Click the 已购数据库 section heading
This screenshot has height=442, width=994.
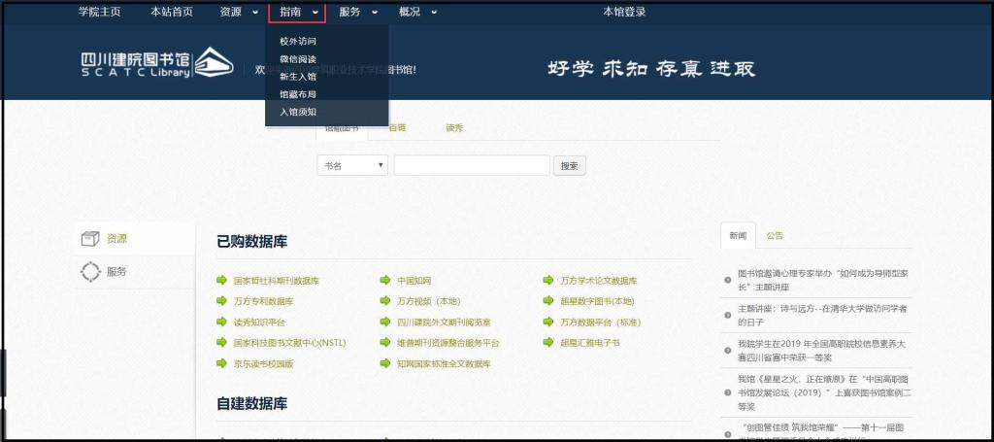[252, 242]
